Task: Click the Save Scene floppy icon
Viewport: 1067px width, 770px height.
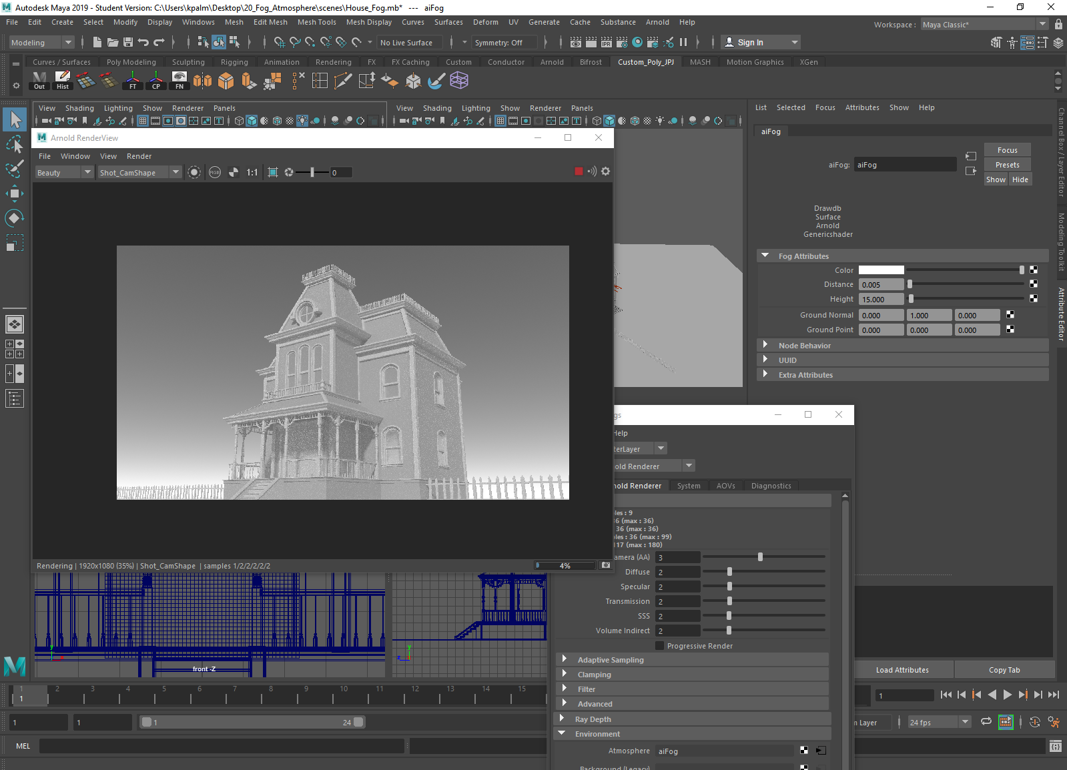Action: (128, 42)
